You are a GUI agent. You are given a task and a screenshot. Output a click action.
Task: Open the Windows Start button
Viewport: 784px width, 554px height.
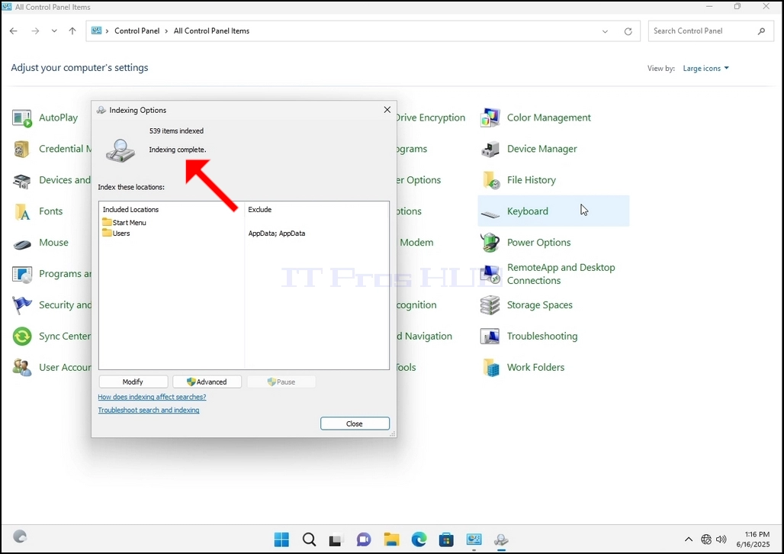coord(281,540)
